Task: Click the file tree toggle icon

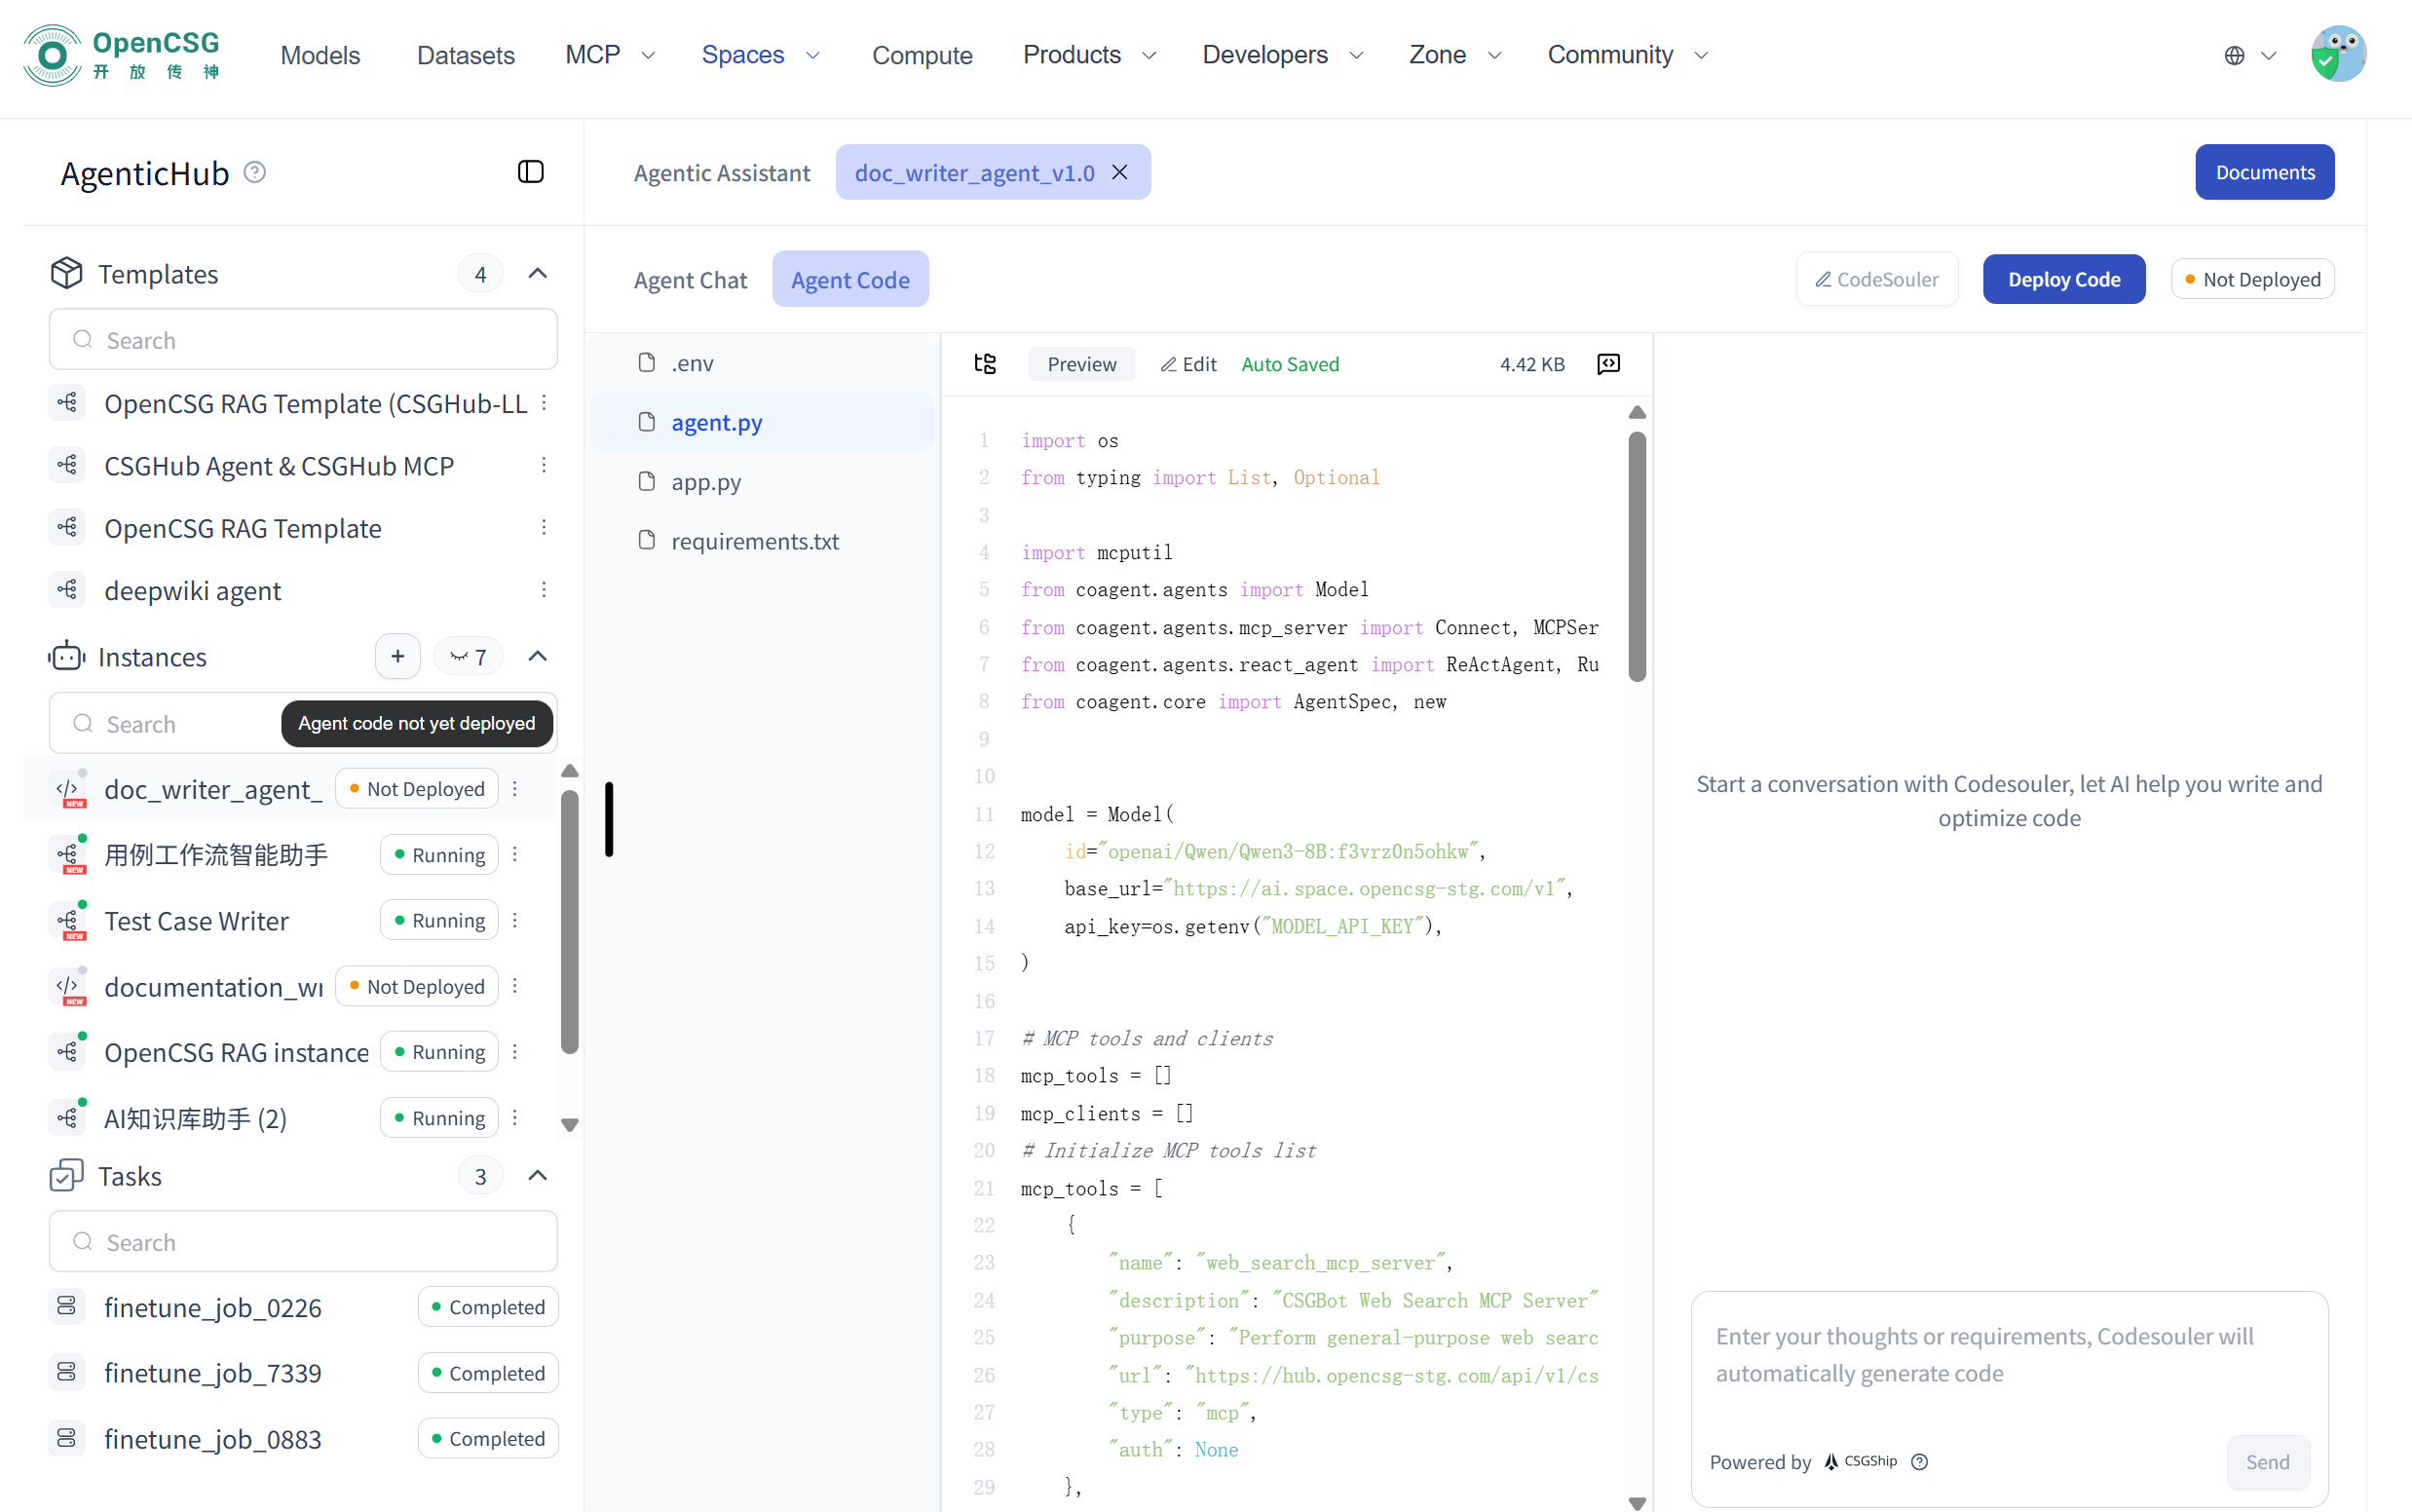Action: [985, 364]
